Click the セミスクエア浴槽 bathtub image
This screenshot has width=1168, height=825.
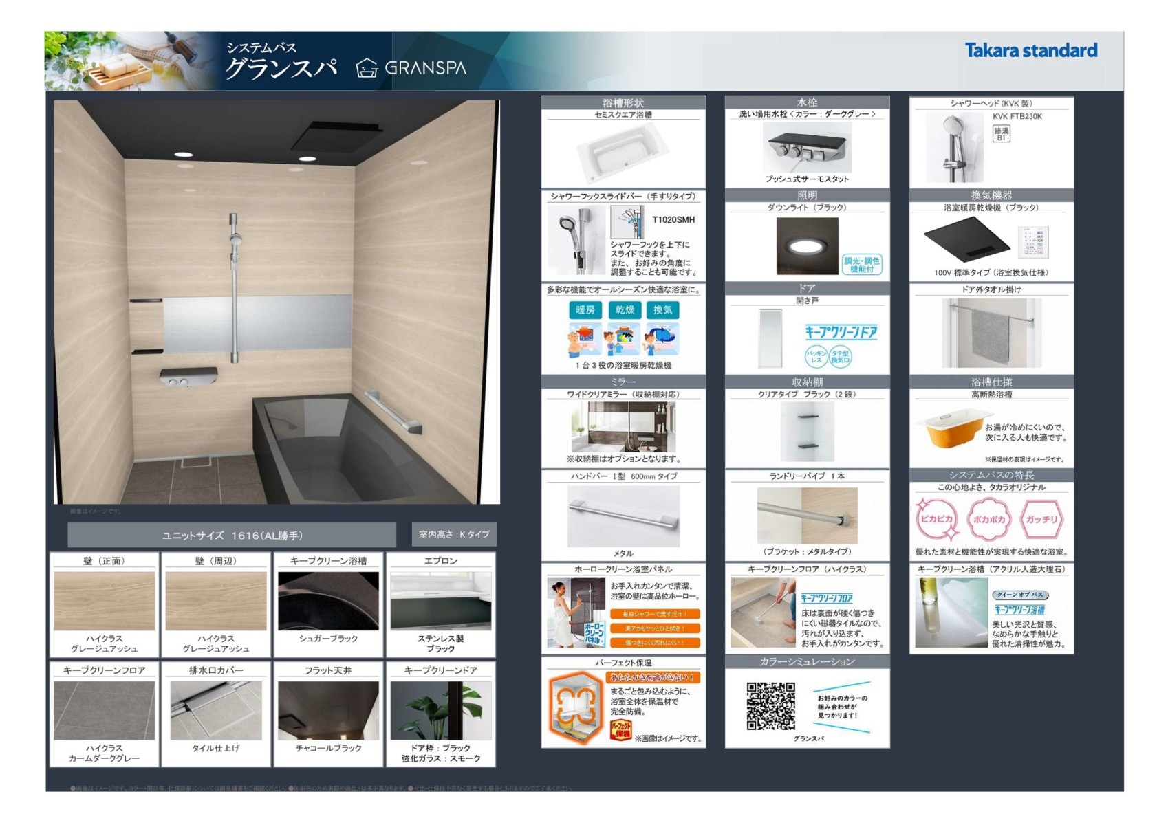(x=623, y=154)
